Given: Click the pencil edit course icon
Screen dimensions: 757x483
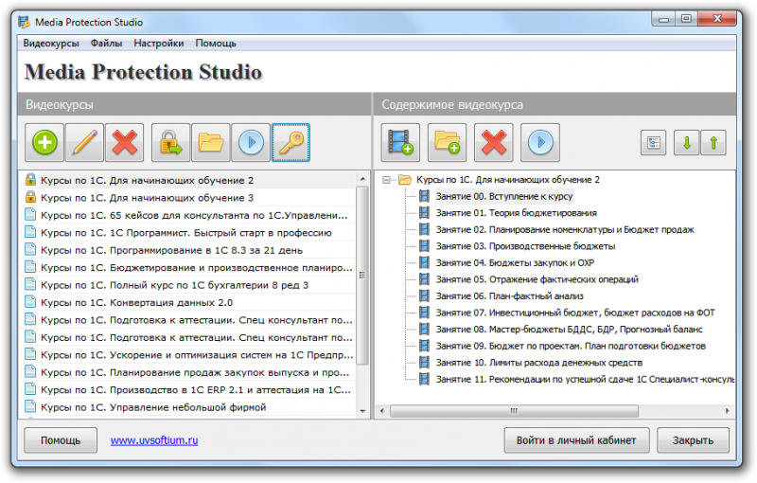Looking at the screenshot, I should pyautogui.click(x=84, y=142).
